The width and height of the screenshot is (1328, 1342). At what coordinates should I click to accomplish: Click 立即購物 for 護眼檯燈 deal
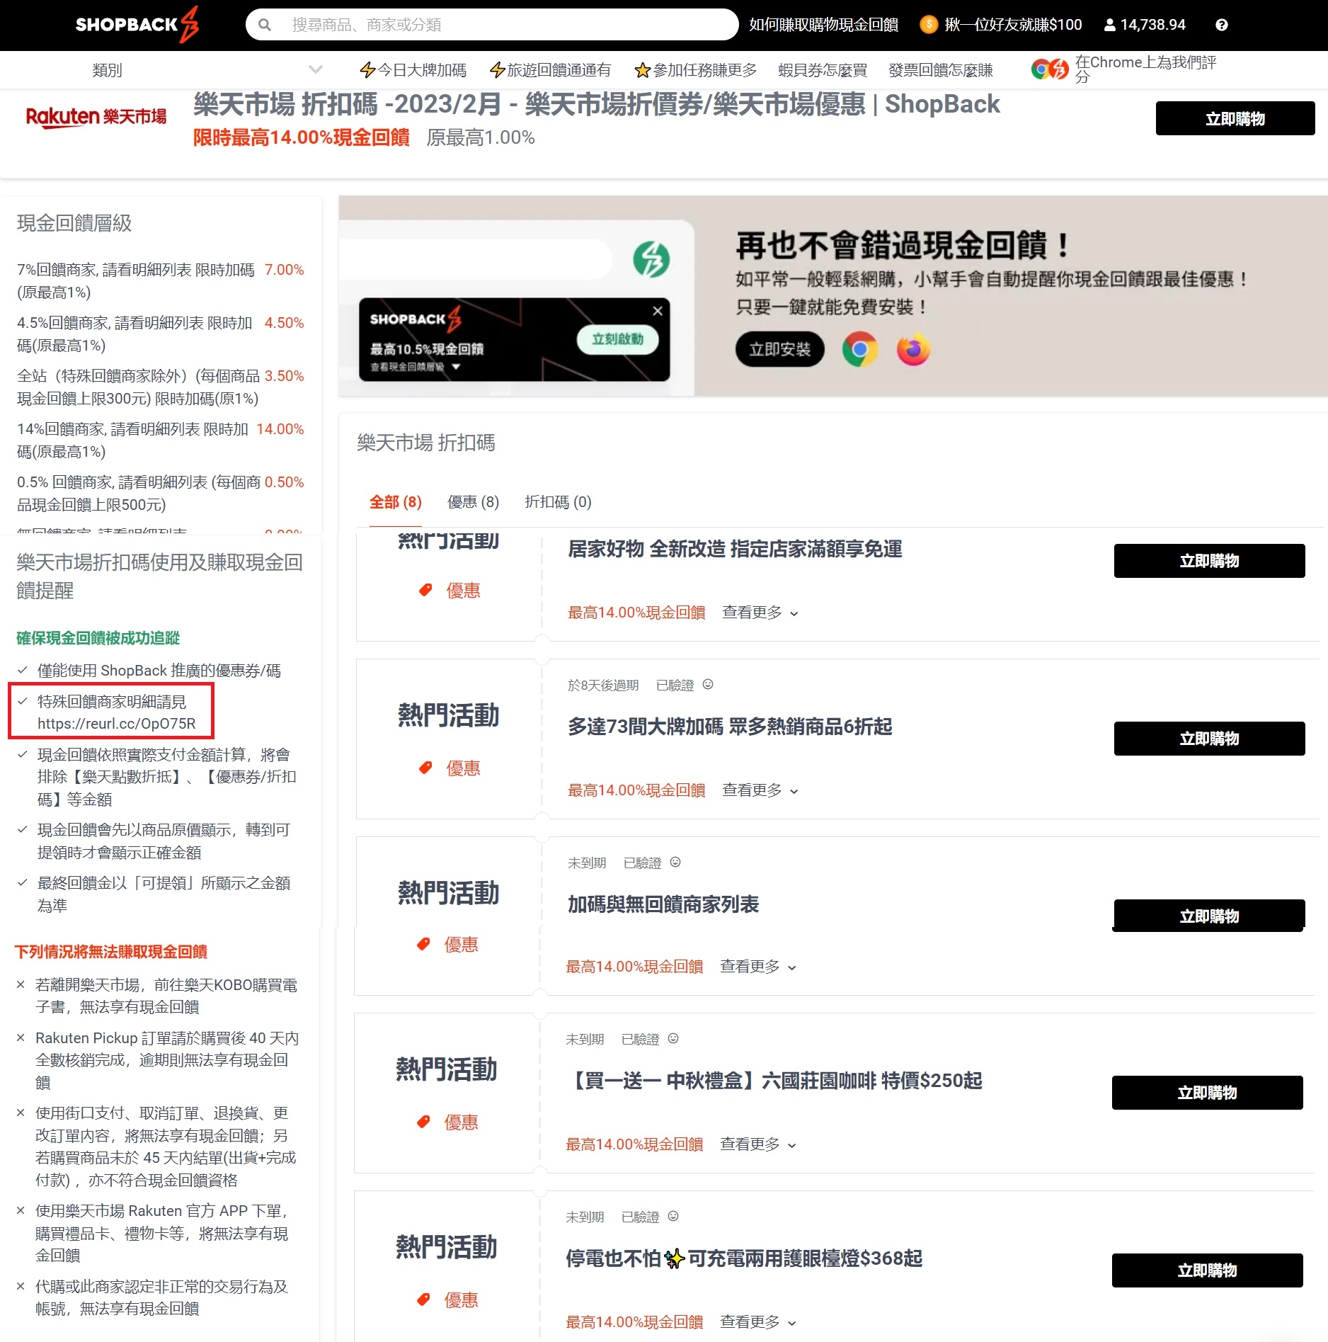click(x=1207, y=1270)
